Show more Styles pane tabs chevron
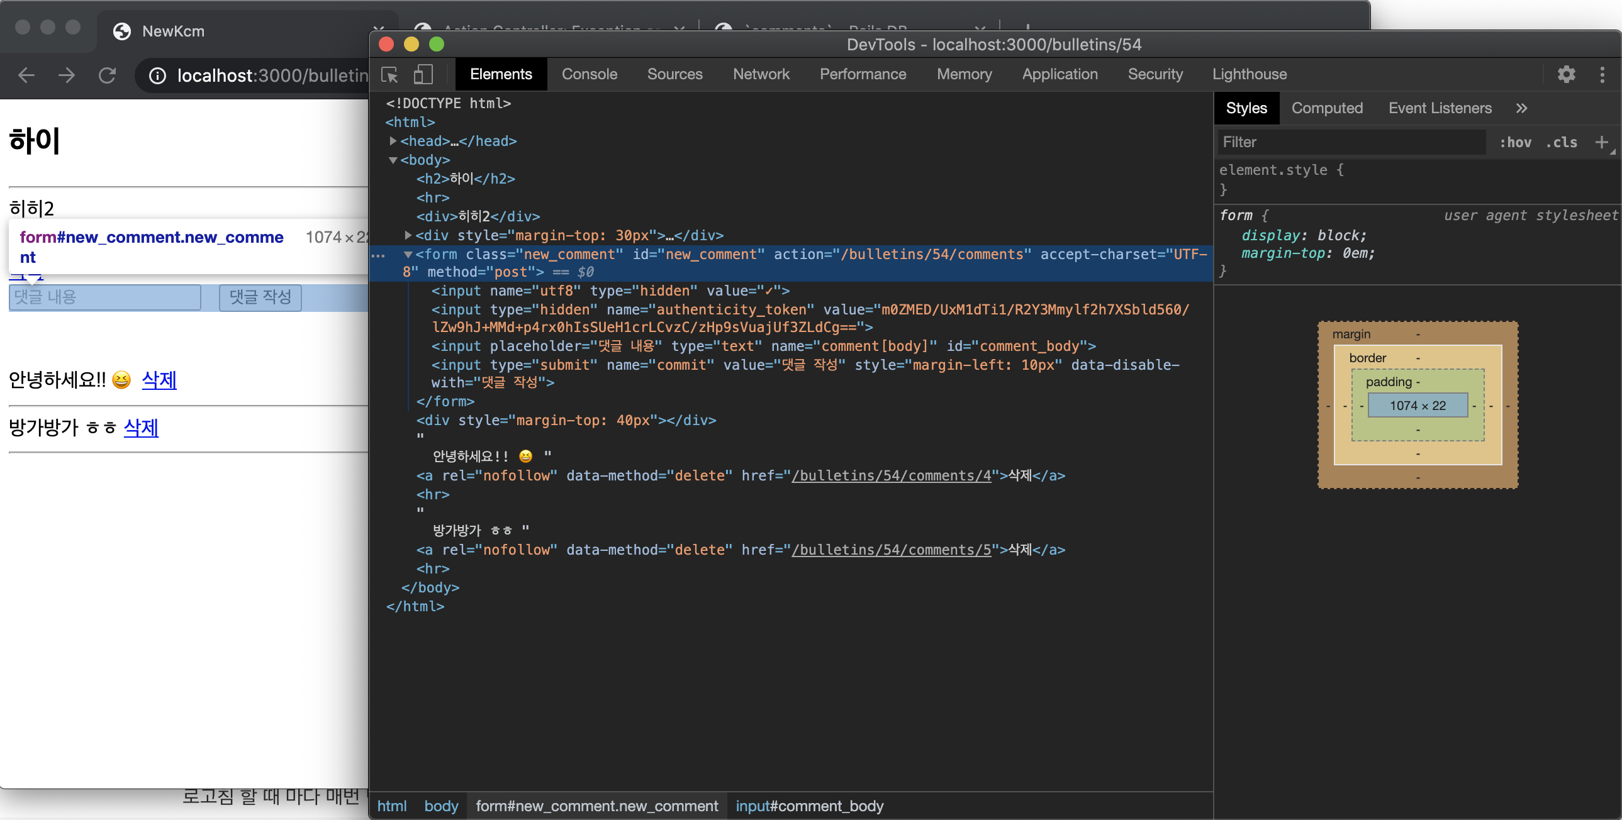This screenshot has height=820, width=1622. (1521, 108)
